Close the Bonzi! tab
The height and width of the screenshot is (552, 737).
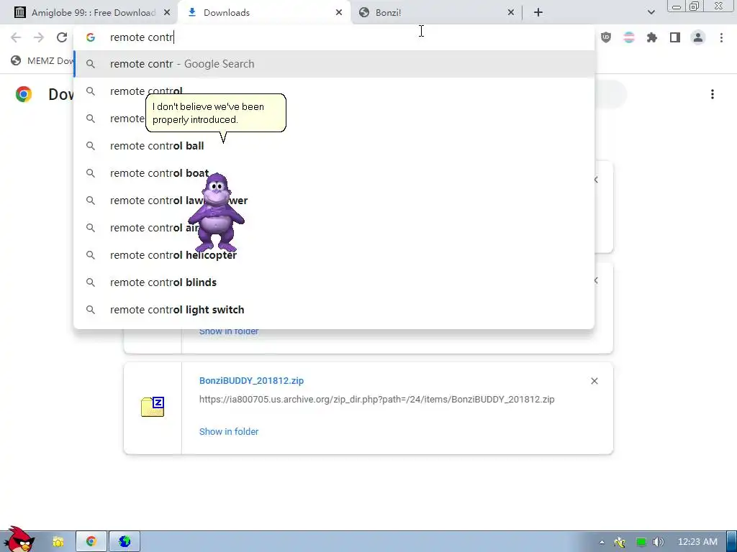tap(511, 13)
